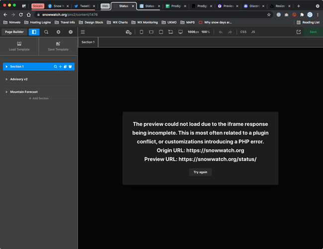This screenshot has width=323, height=249.
Task: Save the page with Save button
Action: [313, 32]
